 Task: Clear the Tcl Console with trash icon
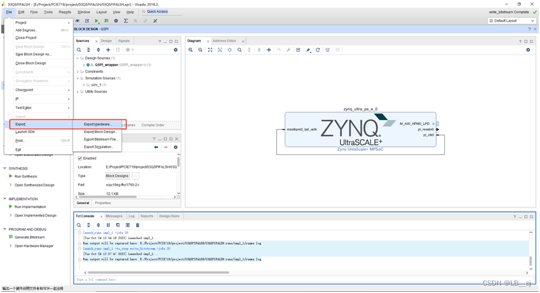137,225
